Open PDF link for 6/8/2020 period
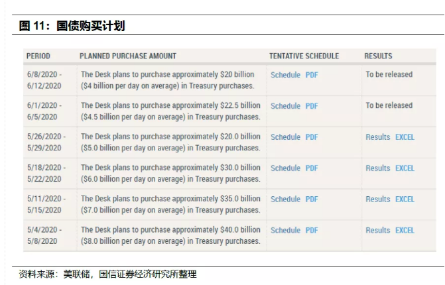The height and width of the screenshot is (285, 445). 312,75
